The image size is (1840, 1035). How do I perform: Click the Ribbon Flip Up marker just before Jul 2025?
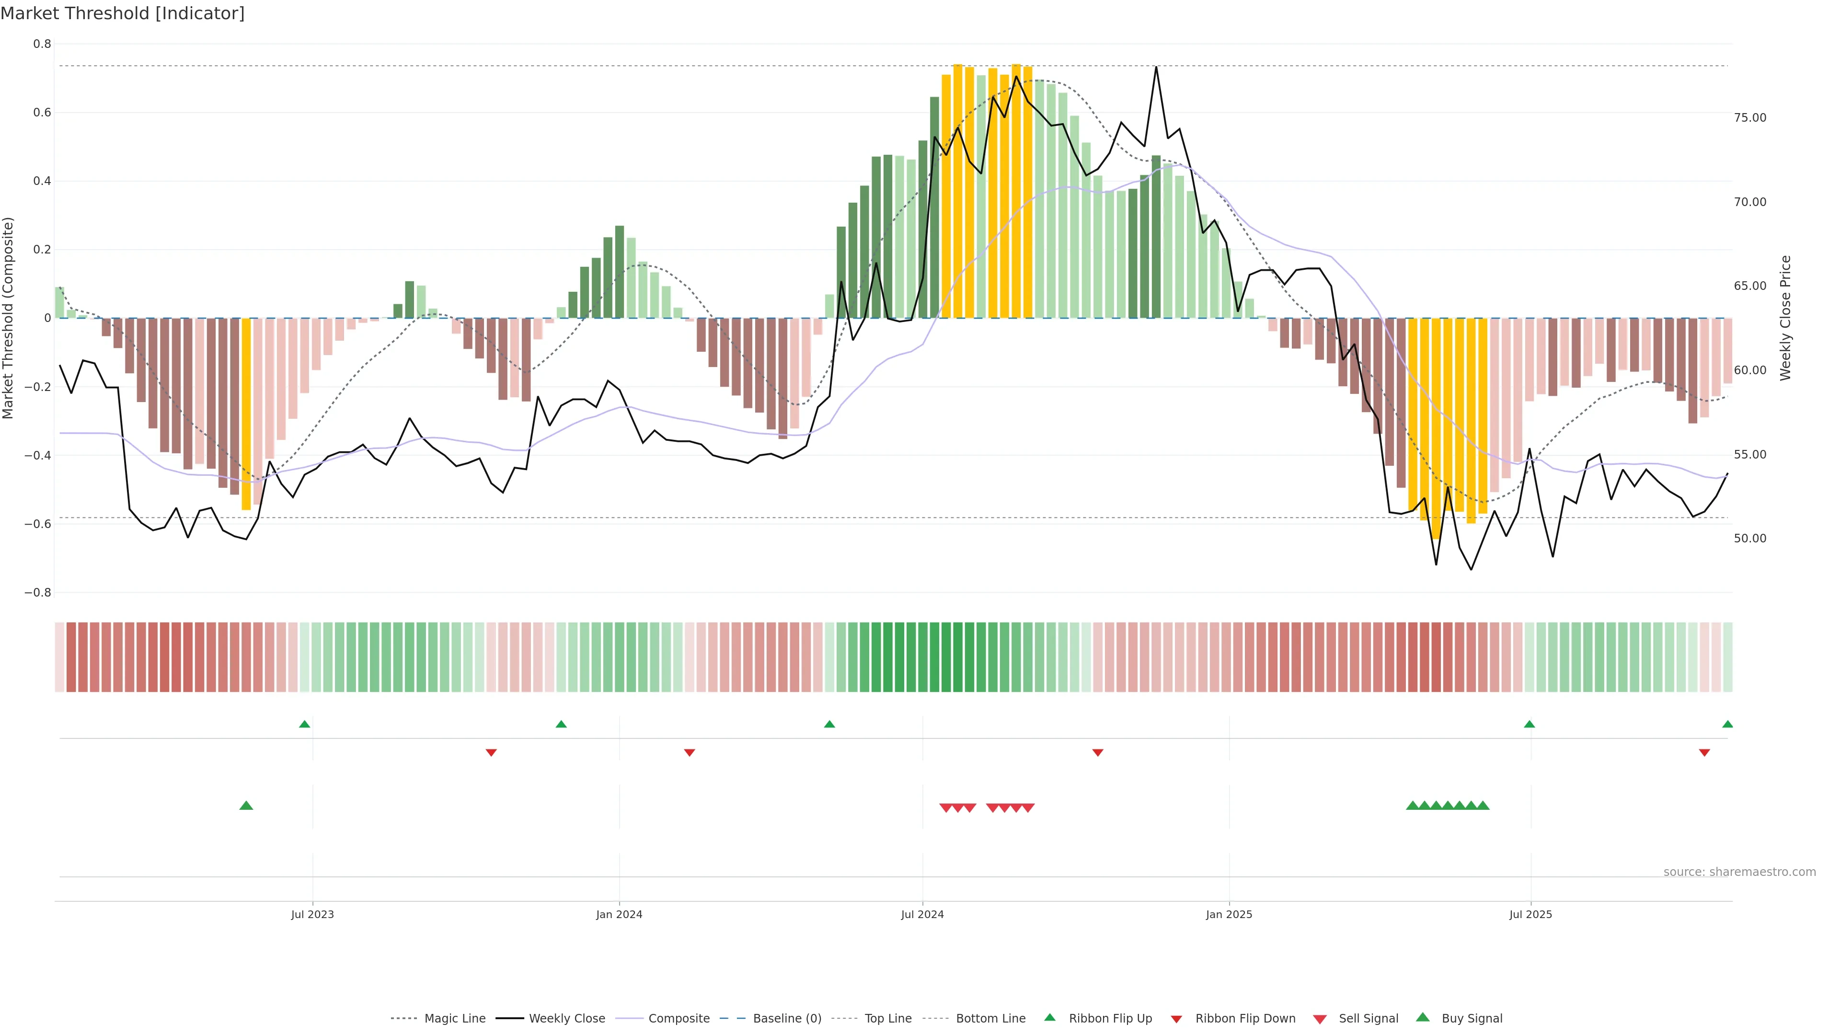click(1529, 724)
